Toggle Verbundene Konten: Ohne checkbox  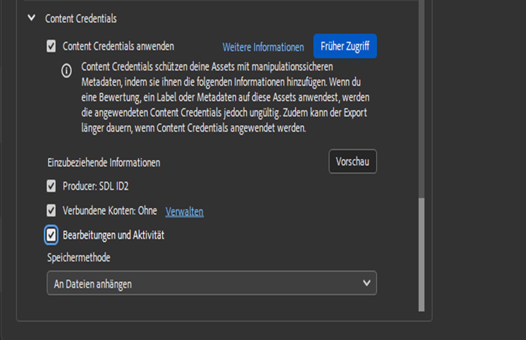pyautogui.click(x=51, y=210)
